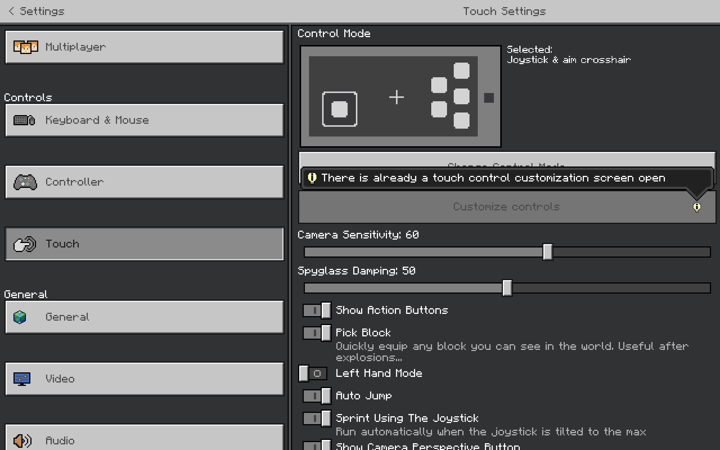Switch to the Video settings tab

(x=144, y=379)
